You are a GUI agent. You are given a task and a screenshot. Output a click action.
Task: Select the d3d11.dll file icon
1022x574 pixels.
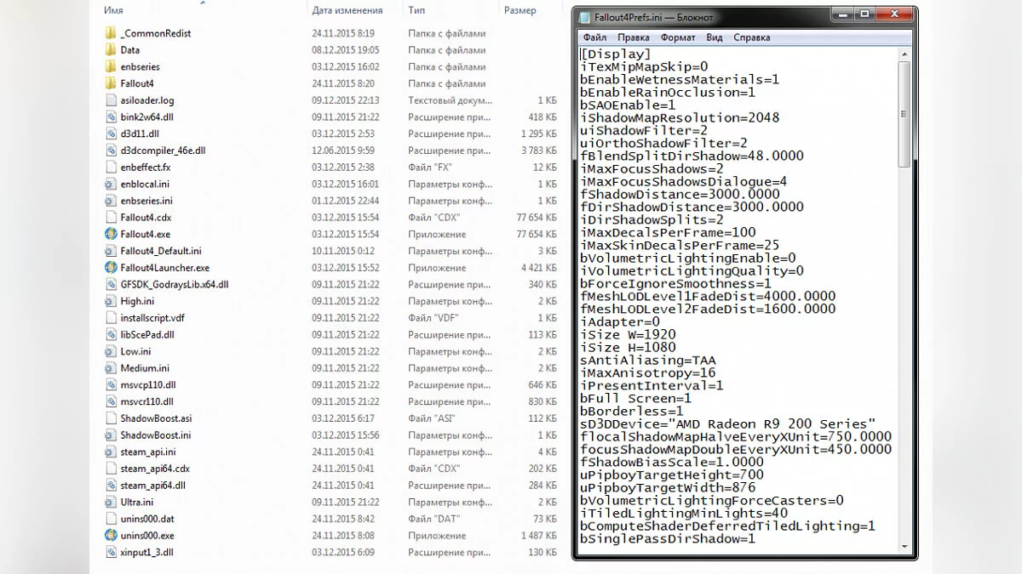pyautogui.click(x=111, y=134)
